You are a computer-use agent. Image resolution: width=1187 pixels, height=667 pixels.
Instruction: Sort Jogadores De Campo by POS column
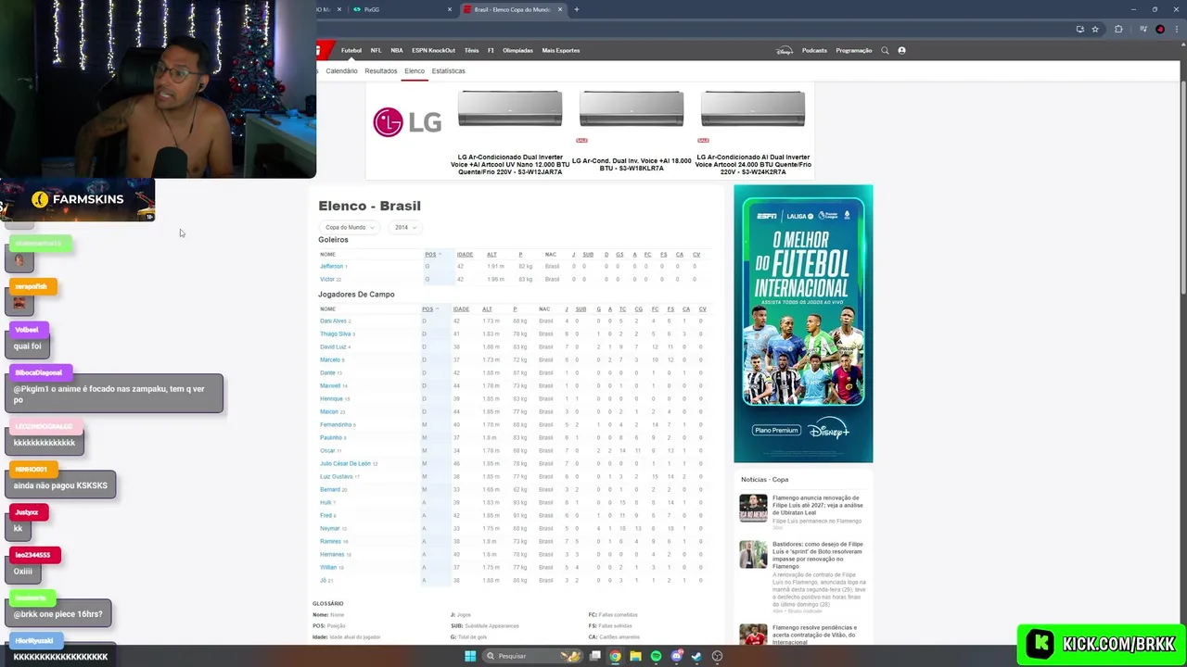[429, 308]
